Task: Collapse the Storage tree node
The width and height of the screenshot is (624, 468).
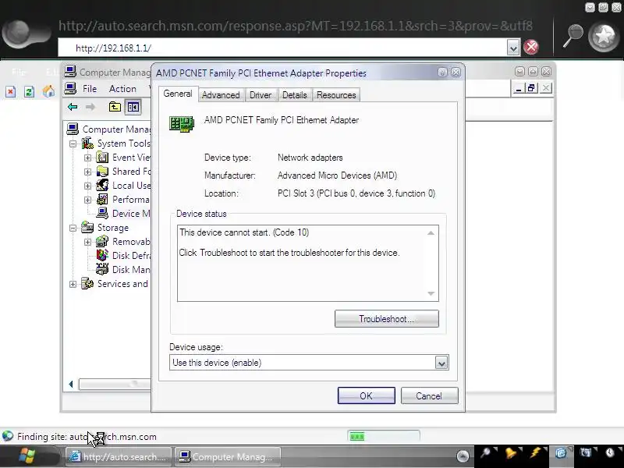Action: (73, 228)
